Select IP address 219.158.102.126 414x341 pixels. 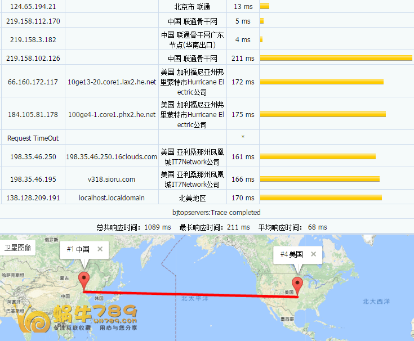pyautogui.click(x=33, y=58)
